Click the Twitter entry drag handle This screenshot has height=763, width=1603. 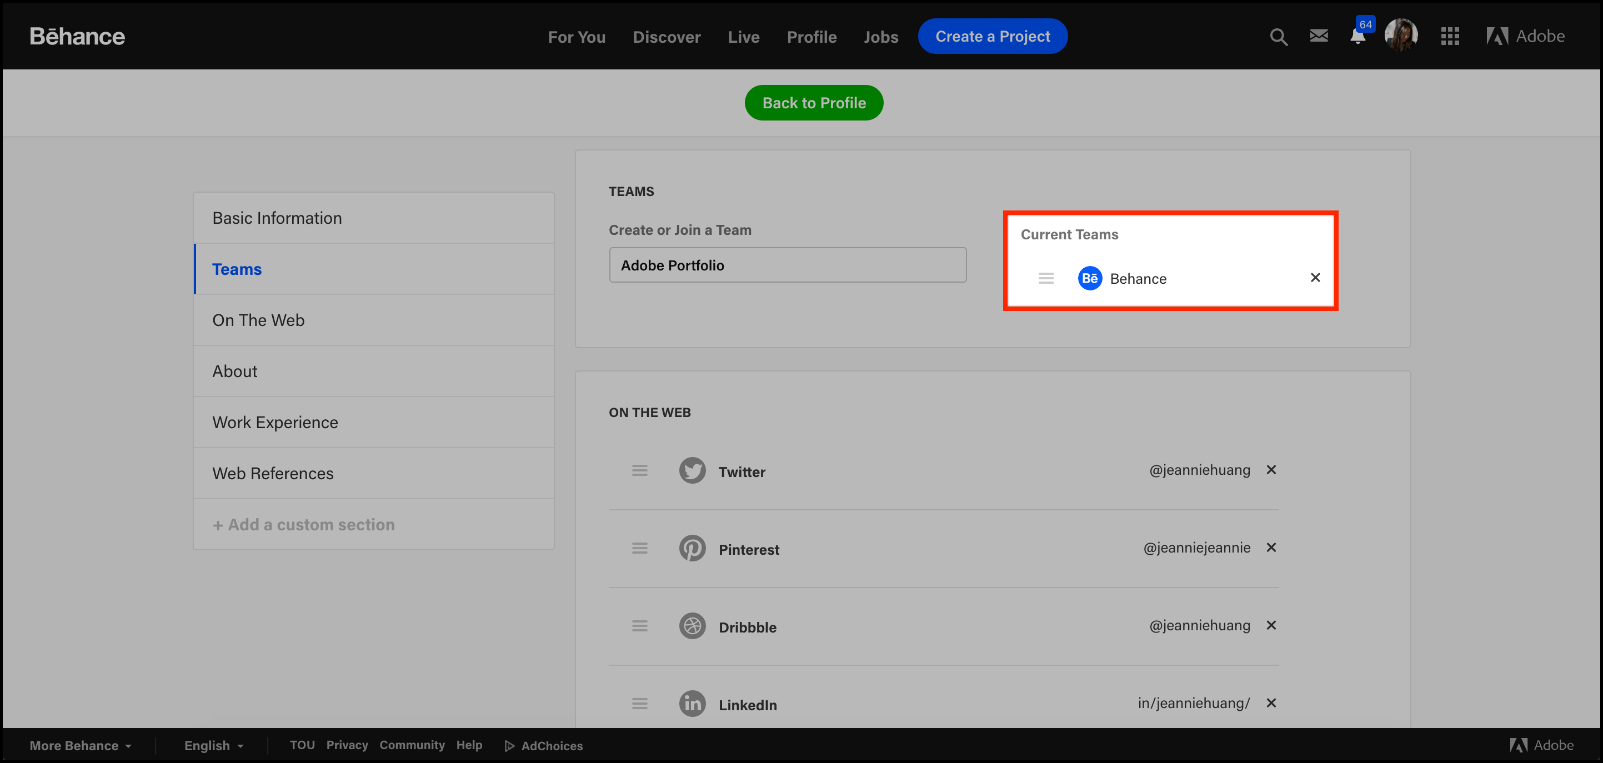[640, 471]
